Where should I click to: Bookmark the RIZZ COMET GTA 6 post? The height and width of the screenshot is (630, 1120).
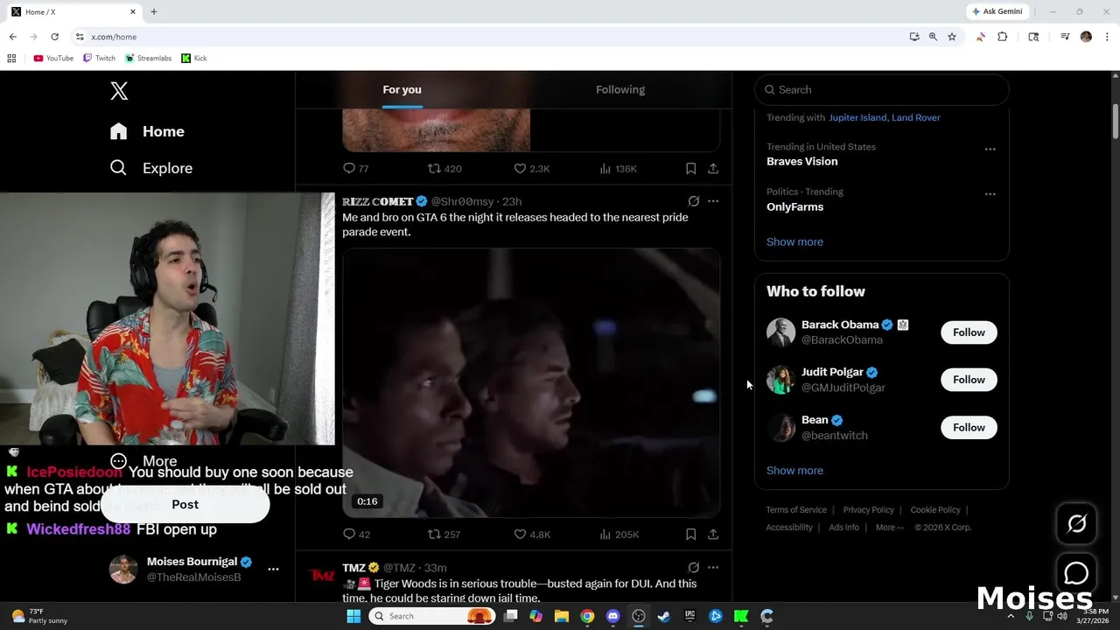690,534
